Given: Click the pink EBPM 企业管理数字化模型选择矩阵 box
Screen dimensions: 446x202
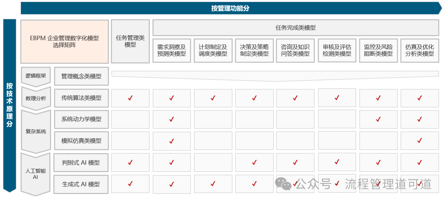Looking at the screenshot, I should [64, 41].
